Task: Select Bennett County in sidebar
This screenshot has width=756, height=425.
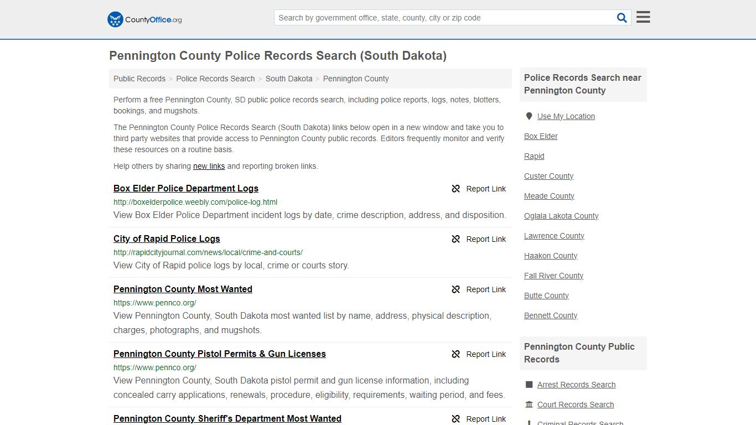Action: tap(551, 315)
